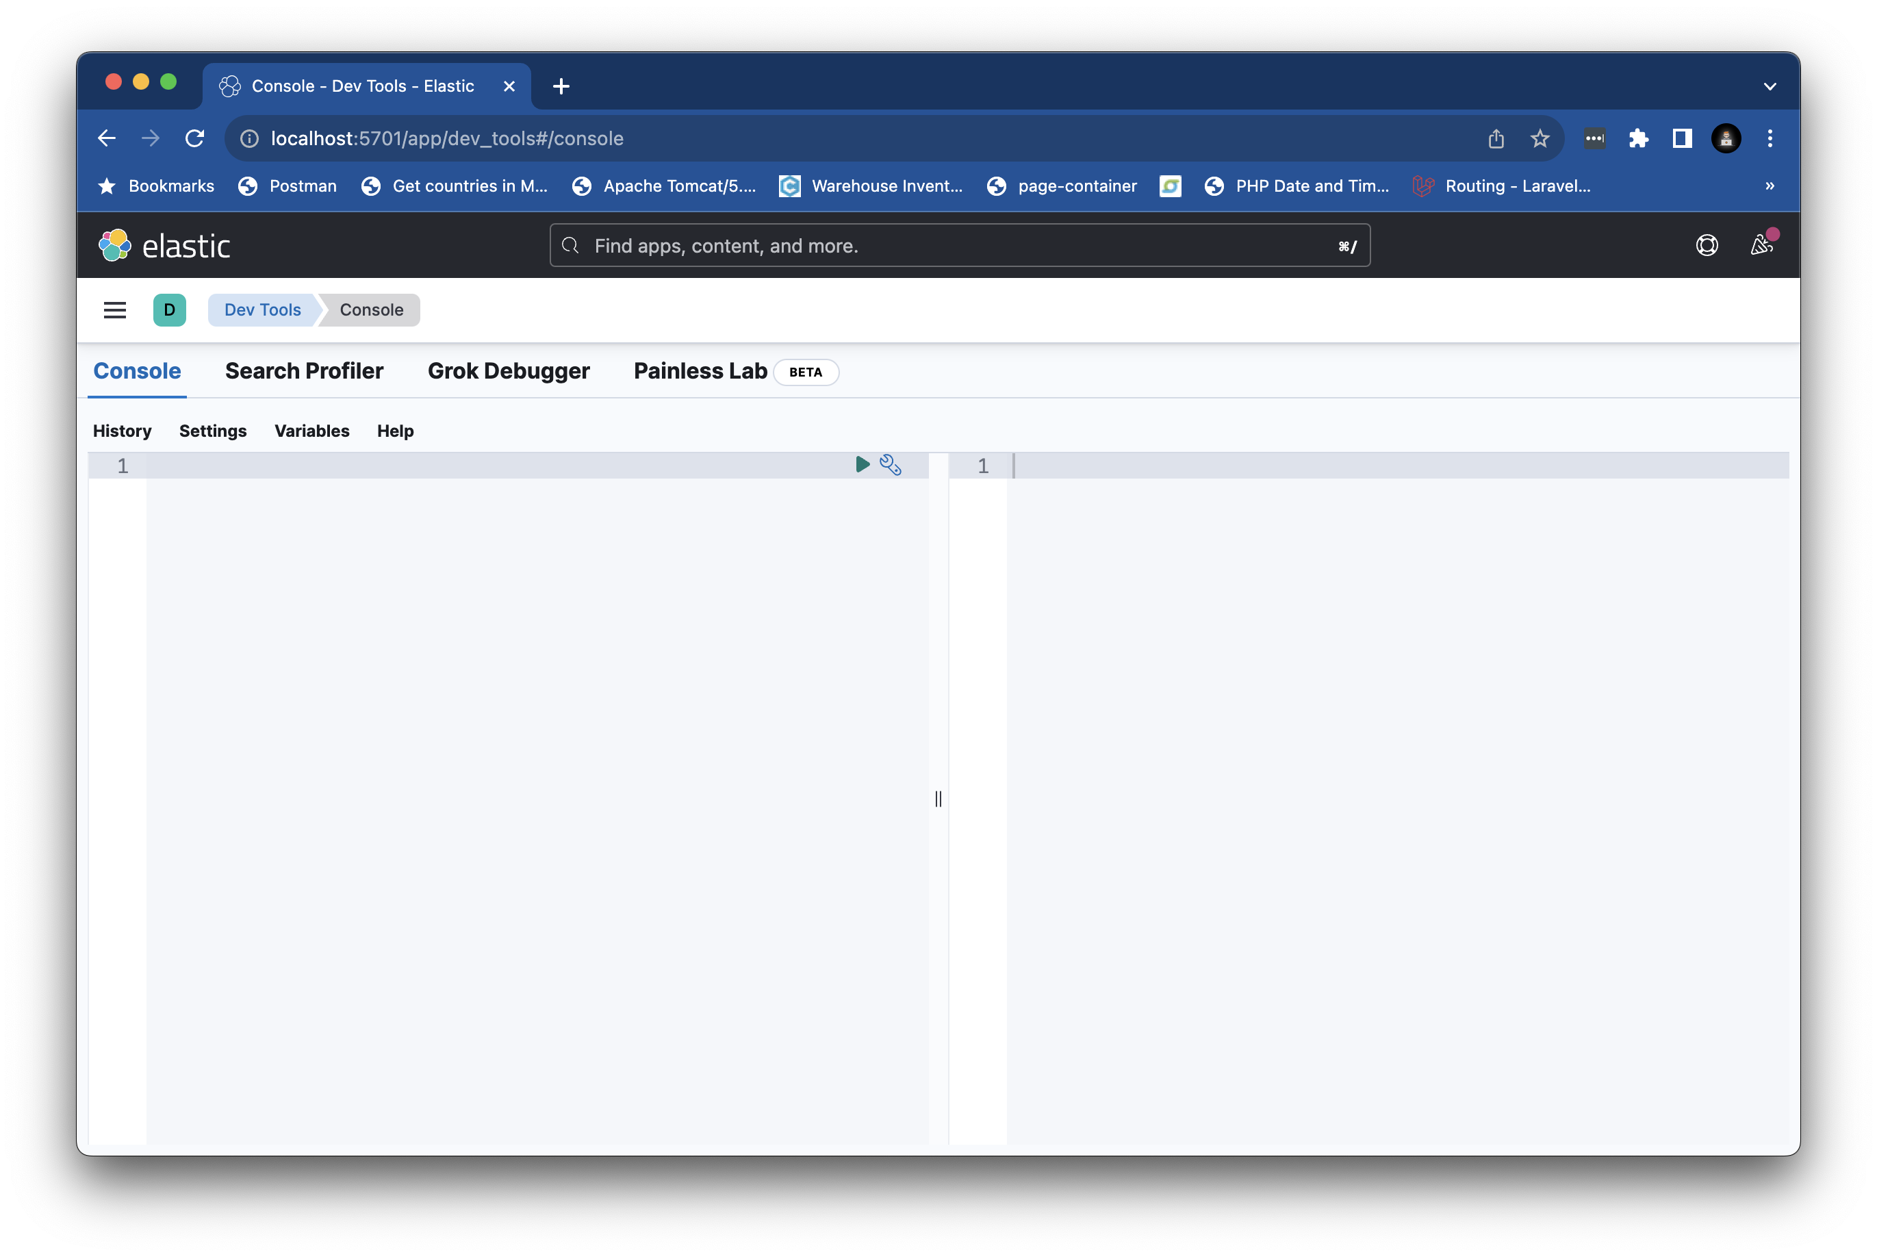Viewport: 1877px width, 1257px height.
Task: Open the History menu item
Action: (122, 431)
